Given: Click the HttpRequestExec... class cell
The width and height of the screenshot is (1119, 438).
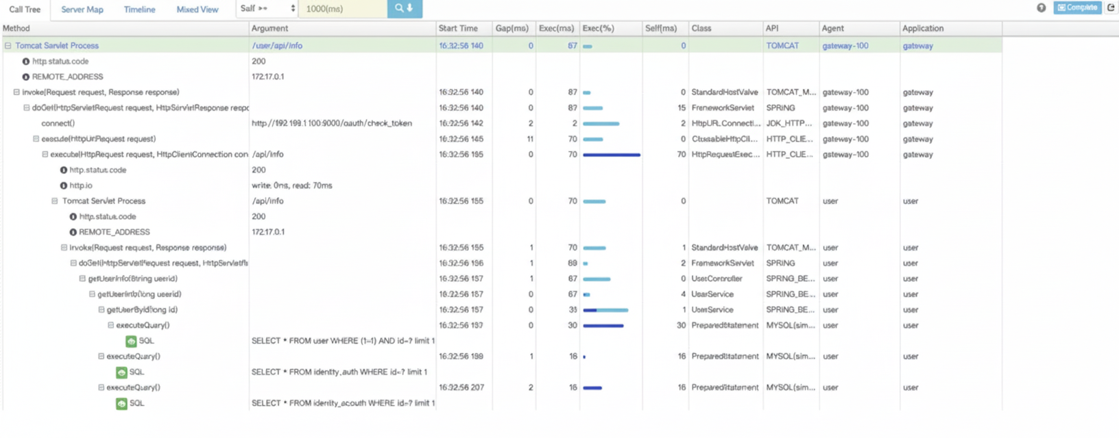Looking at the screenshot, I should 725,155.
